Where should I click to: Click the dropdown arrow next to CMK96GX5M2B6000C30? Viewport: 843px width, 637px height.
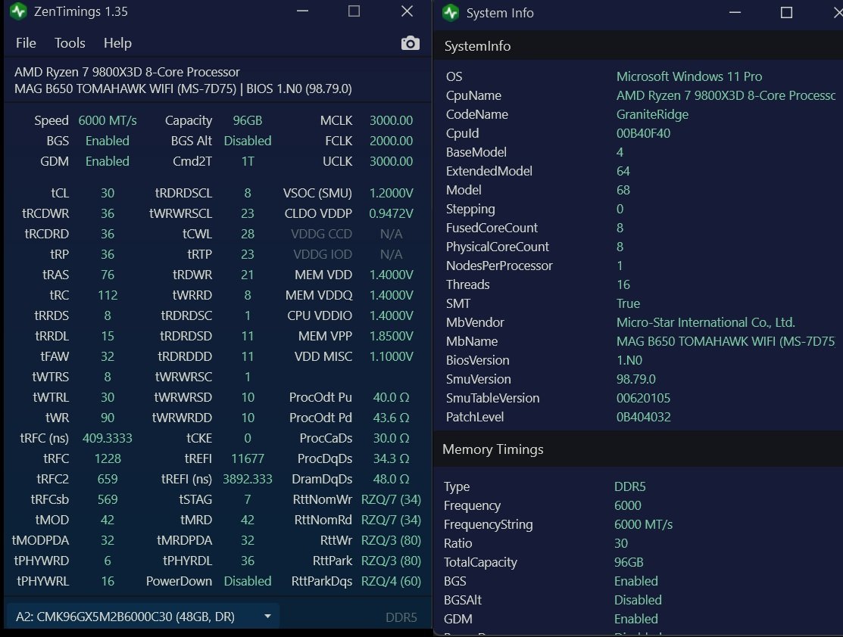pyautogui.click(x=267, y=617)
